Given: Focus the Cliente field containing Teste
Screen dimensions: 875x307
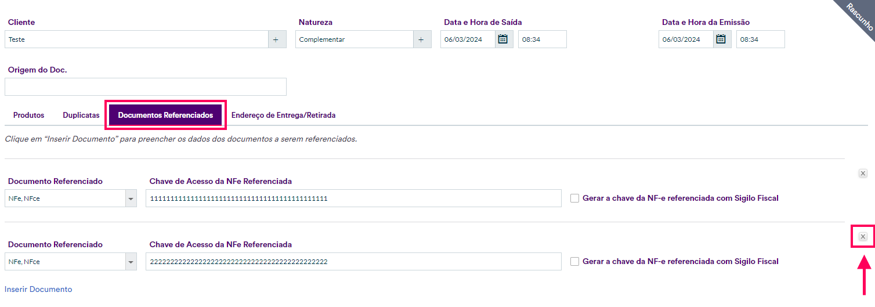Looking at the screenshot, I should click(x=136, y=39).
